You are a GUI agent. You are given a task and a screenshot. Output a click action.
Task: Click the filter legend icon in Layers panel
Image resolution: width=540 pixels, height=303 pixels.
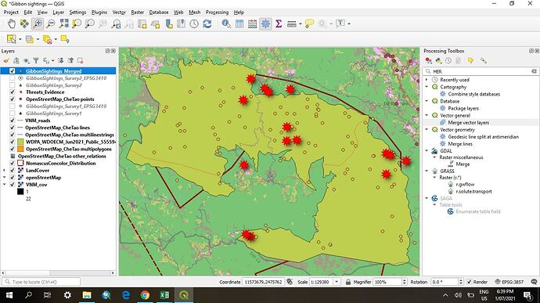[36, 60]
